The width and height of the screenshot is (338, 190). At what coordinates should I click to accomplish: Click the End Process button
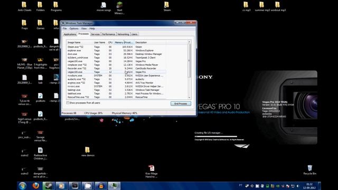coord(181,103)
